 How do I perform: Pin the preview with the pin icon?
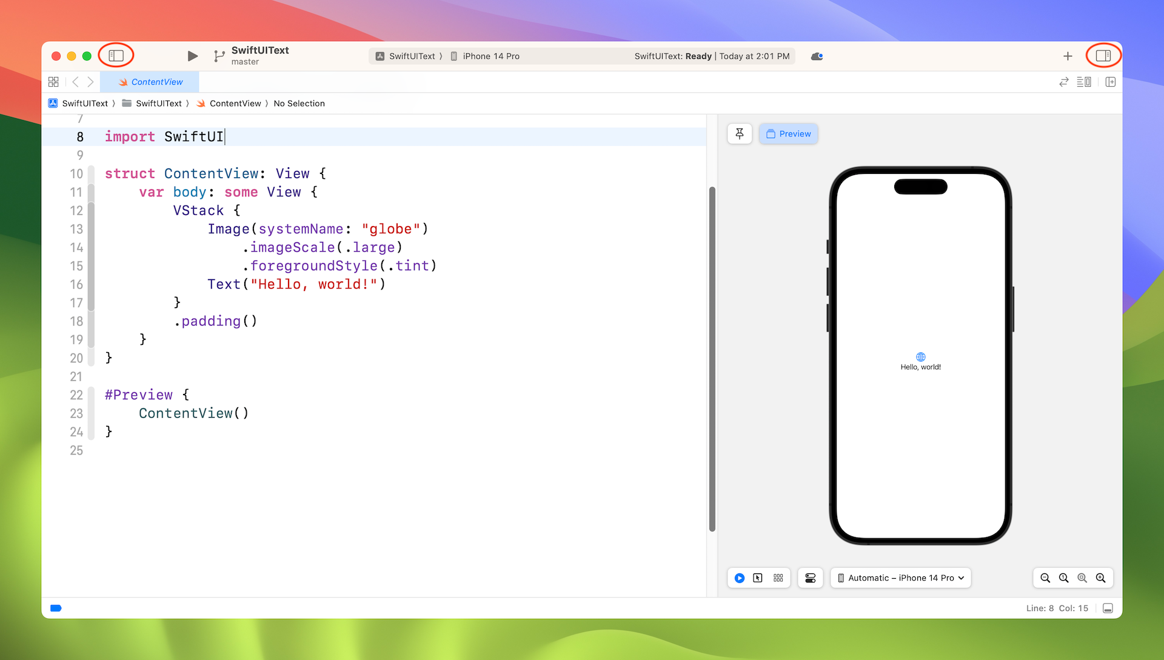pyautogui.click(x=740, y=134)
